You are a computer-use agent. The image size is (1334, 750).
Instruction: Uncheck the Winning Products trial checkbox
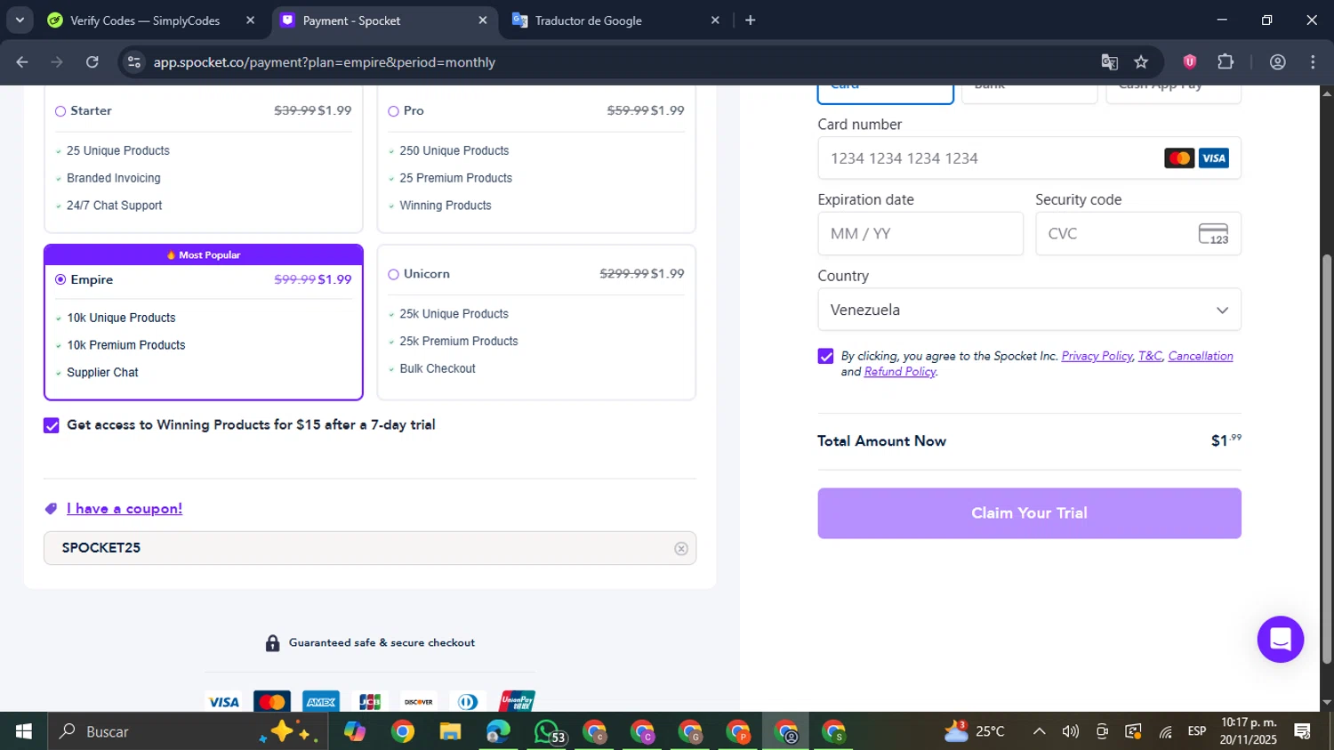click(x=52, y=425)
